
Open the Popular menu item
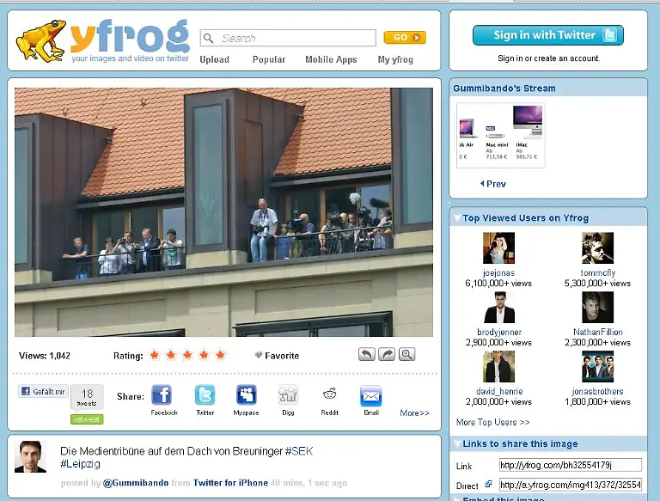[269, 59]
